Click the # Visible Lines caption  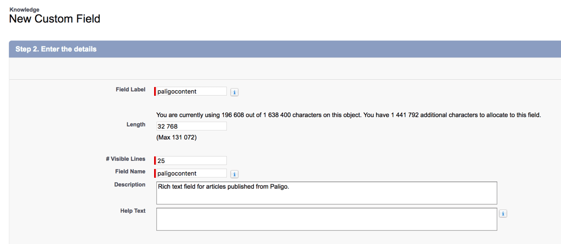coord(126,159)
